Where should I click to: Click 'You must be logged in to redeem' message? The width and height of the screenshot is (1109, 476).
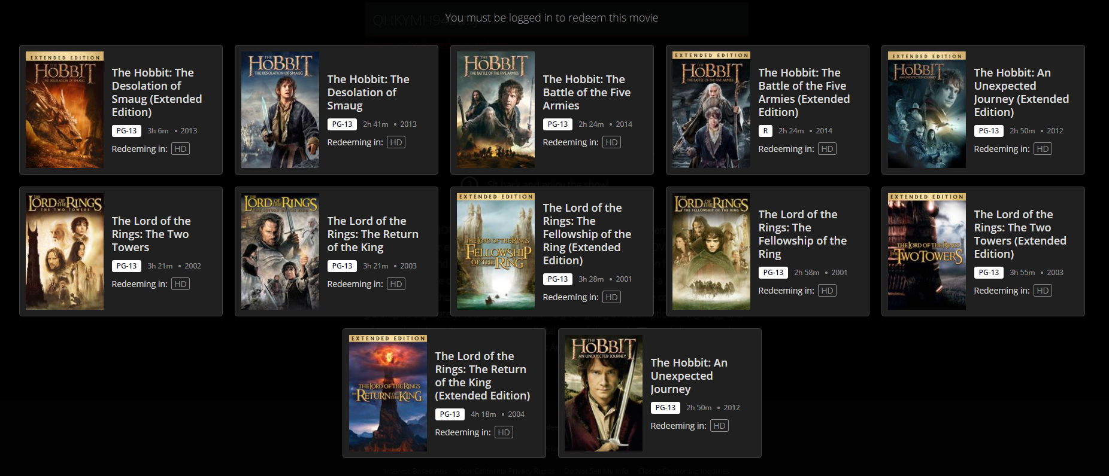pos(552,18)
